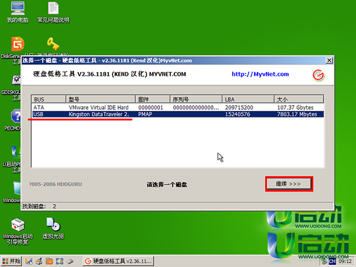Open the 虚拟光驱 desktop icon
The width and height of the screenshot is (356, 267).
click(x=53, y=228)
